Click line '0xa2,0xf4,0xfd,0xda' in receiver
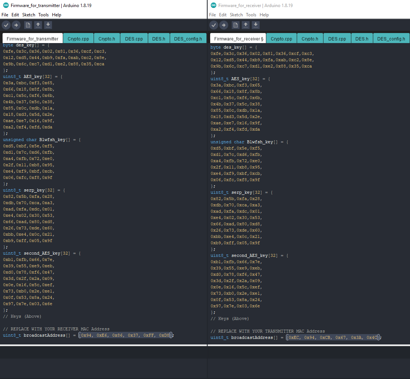 (235, 130)
